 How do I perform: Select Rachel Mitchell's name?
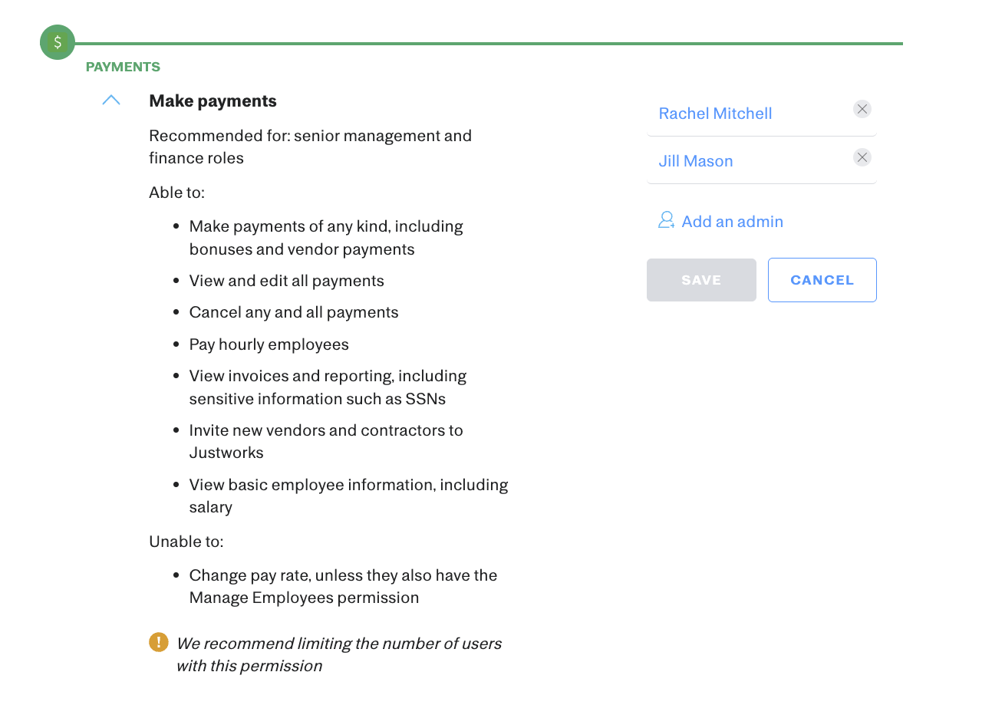coord(715,113)
